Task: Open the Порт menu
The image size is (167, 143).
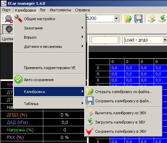Action: [x=6, y=10]
